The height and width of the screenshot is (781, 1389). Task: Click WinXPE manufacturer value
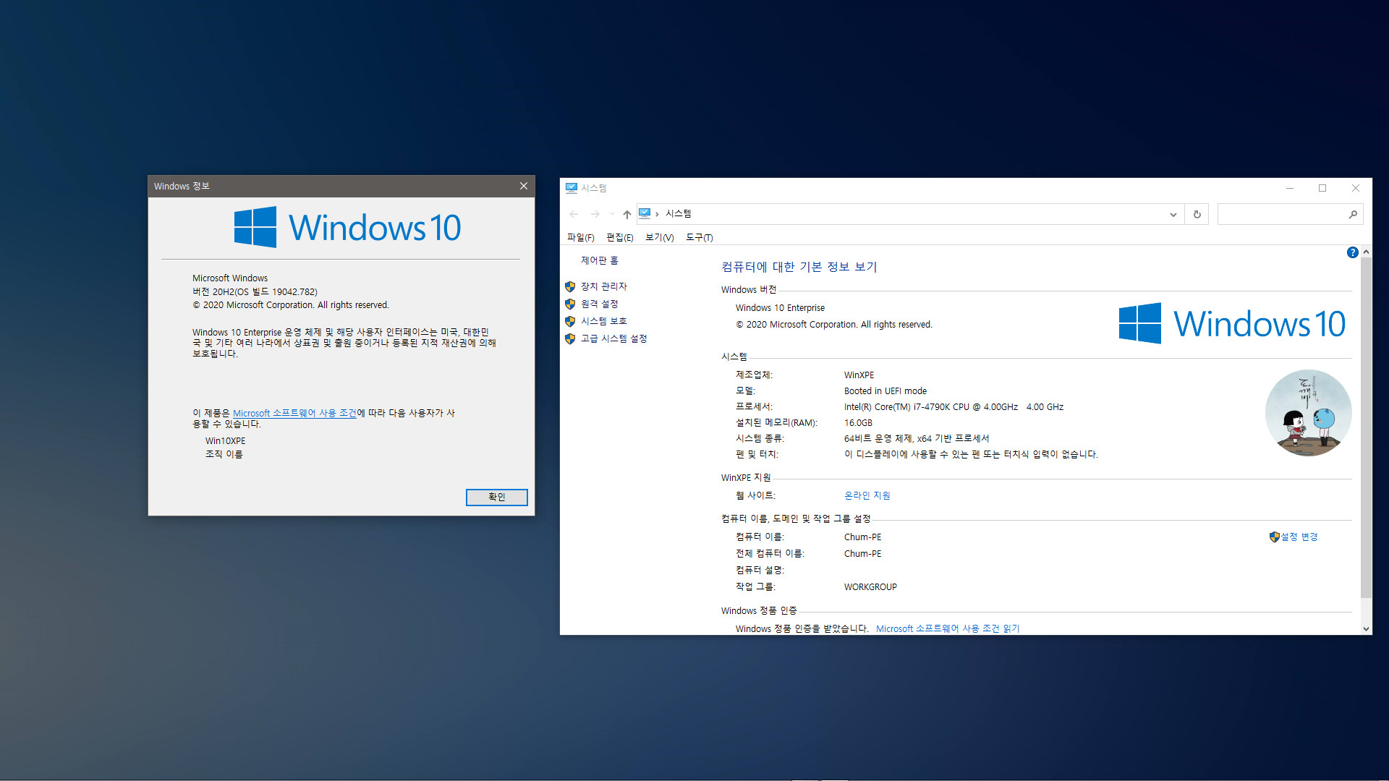point(859,375)
